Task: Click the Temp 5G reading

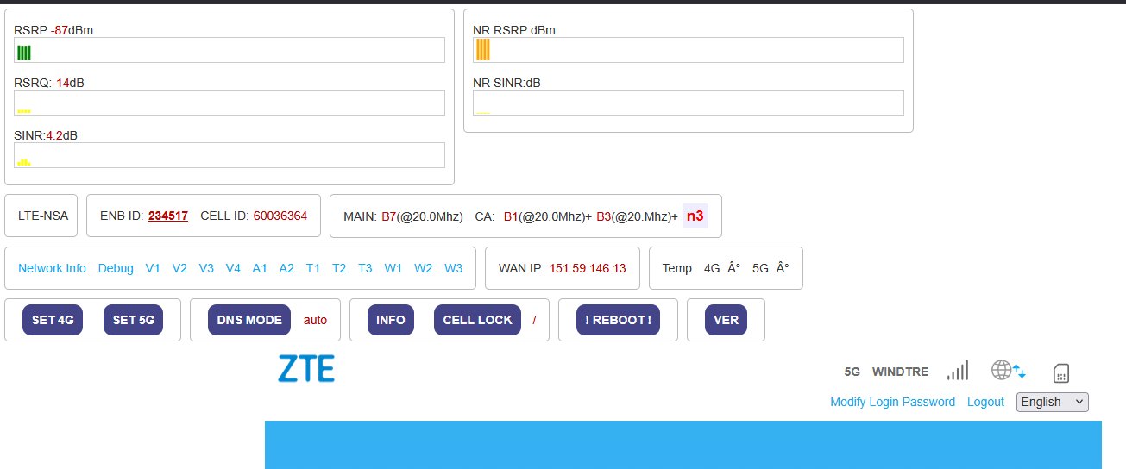Action: [x=771, y=268]
